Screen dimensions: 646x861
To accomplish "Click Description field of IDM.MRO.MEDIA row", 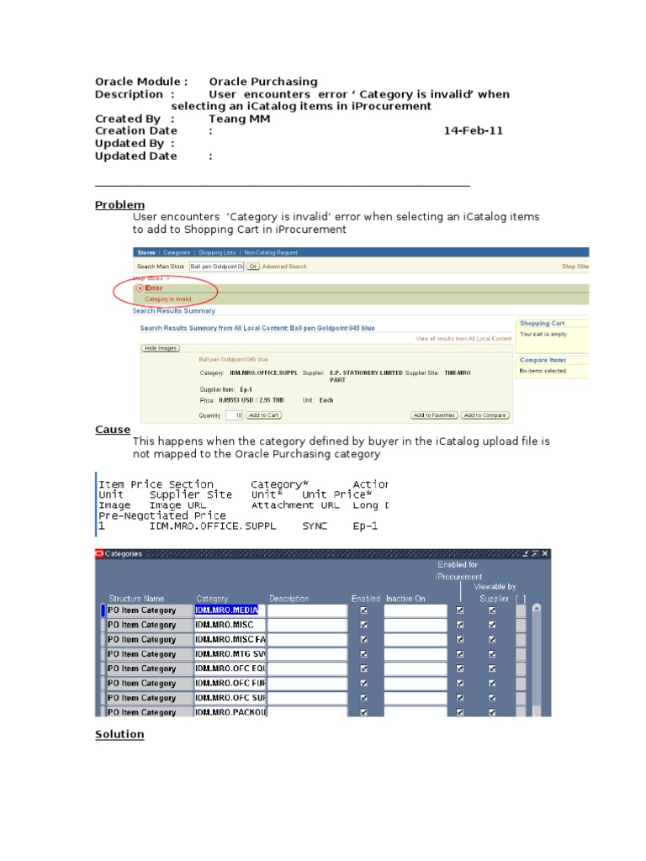I will [307, 610].
